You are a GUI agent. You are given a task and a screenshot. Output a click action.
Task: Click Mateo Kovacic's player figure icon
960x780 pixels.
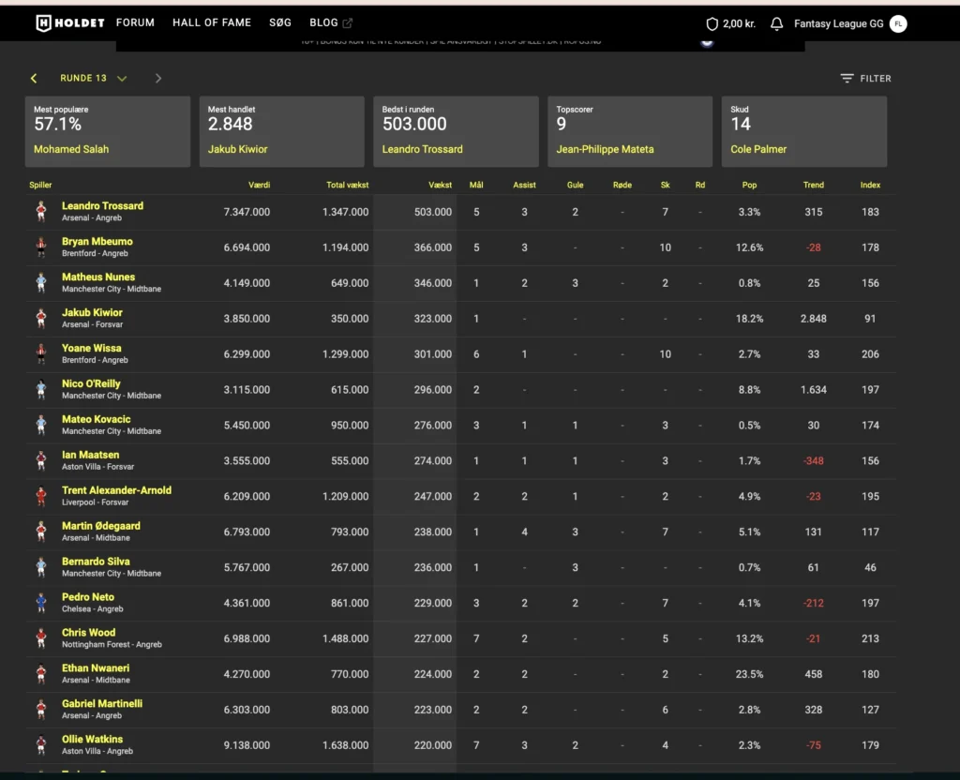tap(41, 425)
